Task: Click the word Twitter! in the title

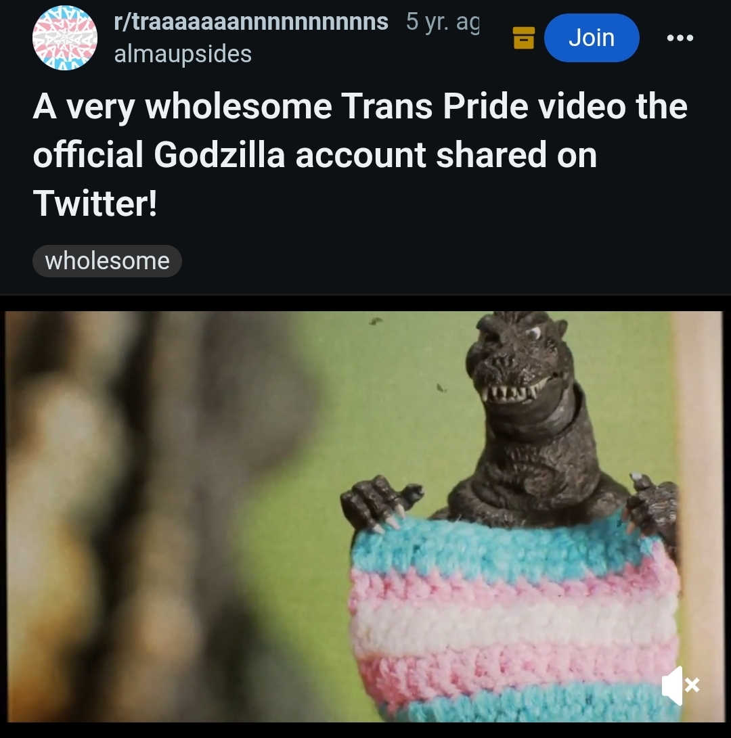Action: click(x=95, y=204)
